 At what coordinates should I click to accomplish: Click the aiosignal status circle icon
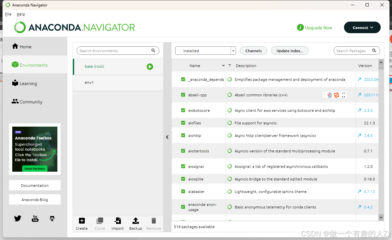[x=230, y=166]
